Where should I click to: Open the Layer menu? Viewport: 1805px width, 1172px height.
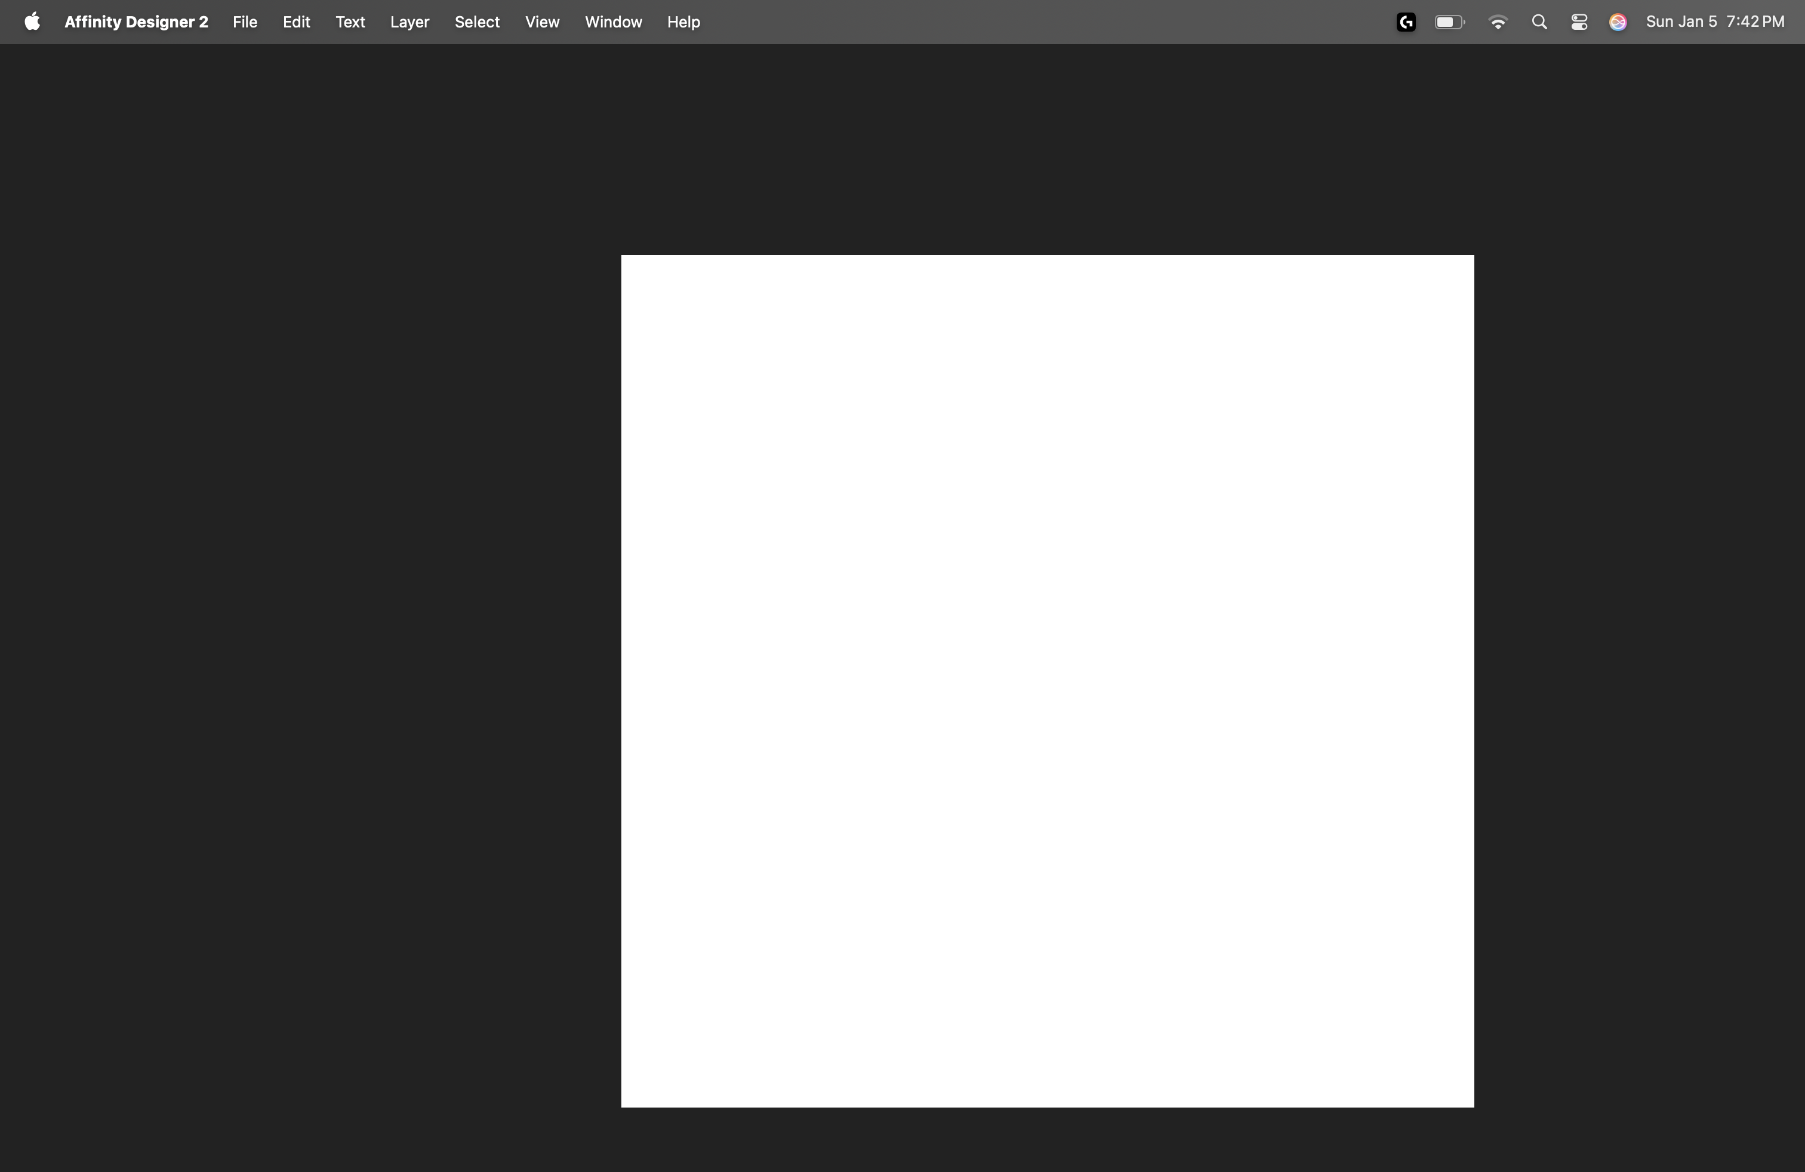pyautogui.click(x=409, y=22)
